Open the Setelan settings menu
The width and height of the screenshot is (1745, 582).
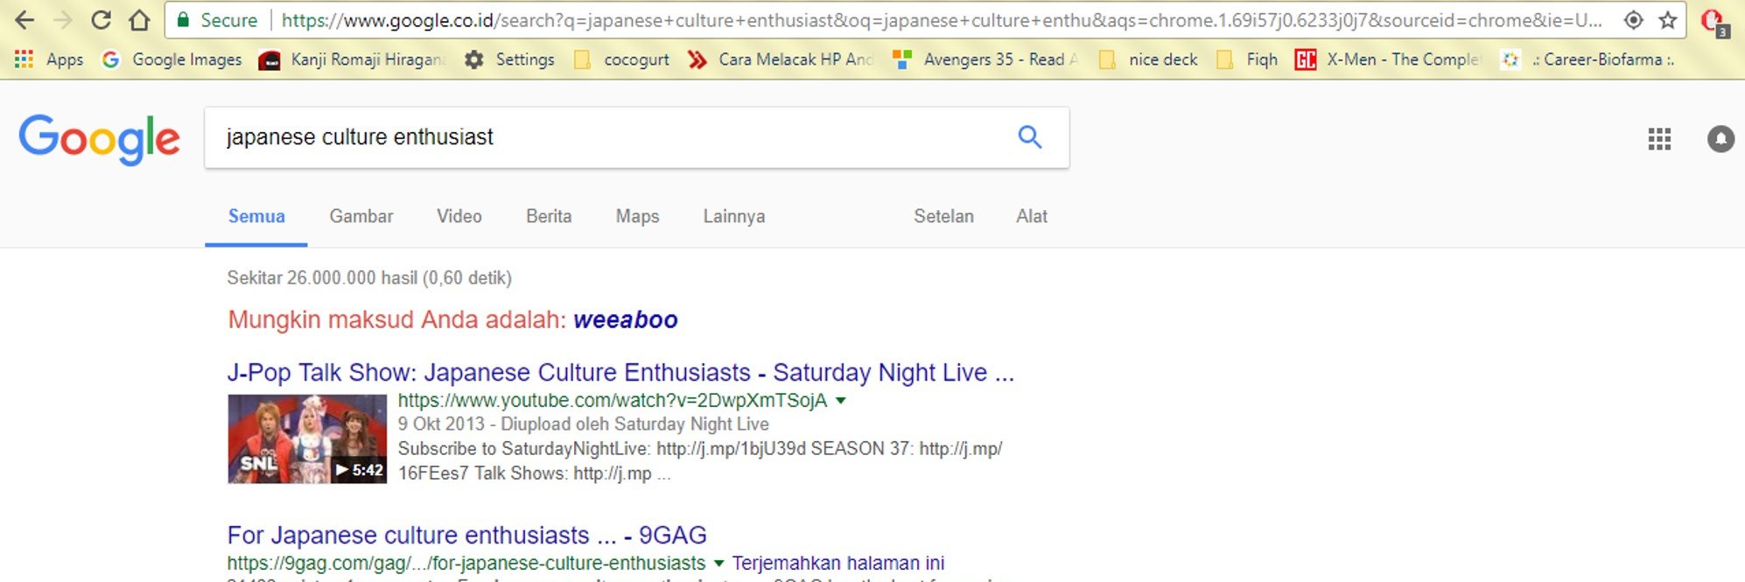click(943, 216)
